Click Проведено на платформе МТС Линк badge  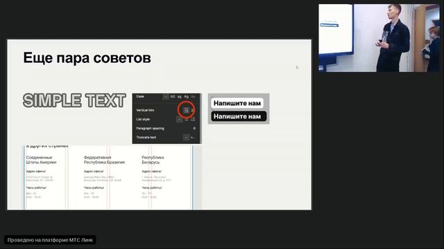click(50, 240)
